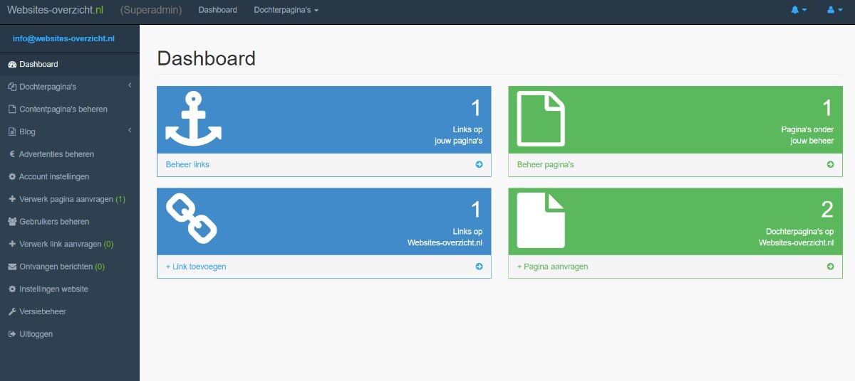Click the arrow icon beside Link toevoegen
The height and width of the screenshot is (381, 855).
479,267
